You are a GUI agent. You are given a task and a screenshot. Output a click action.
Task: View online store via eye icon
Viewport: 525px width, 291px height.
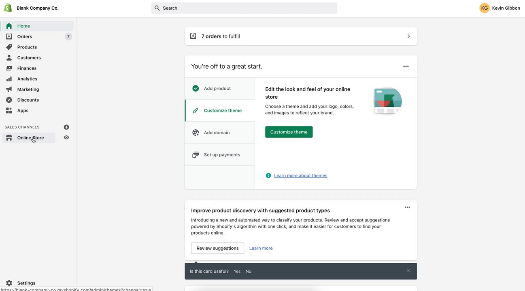[66, 137]
